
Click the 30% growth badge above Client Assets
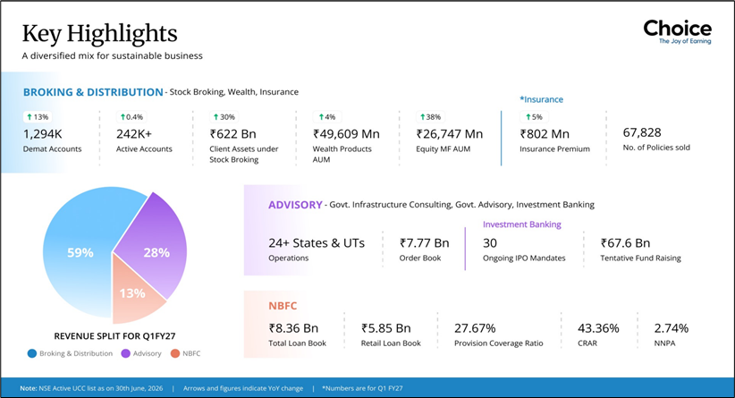[x=224, y=117]
